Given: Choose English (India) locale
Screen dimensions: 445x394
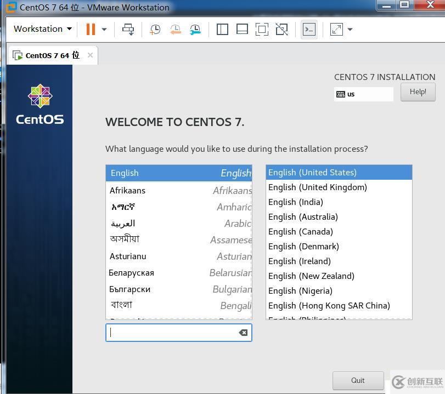Looking at the screenshot, I should click(339, 202).
